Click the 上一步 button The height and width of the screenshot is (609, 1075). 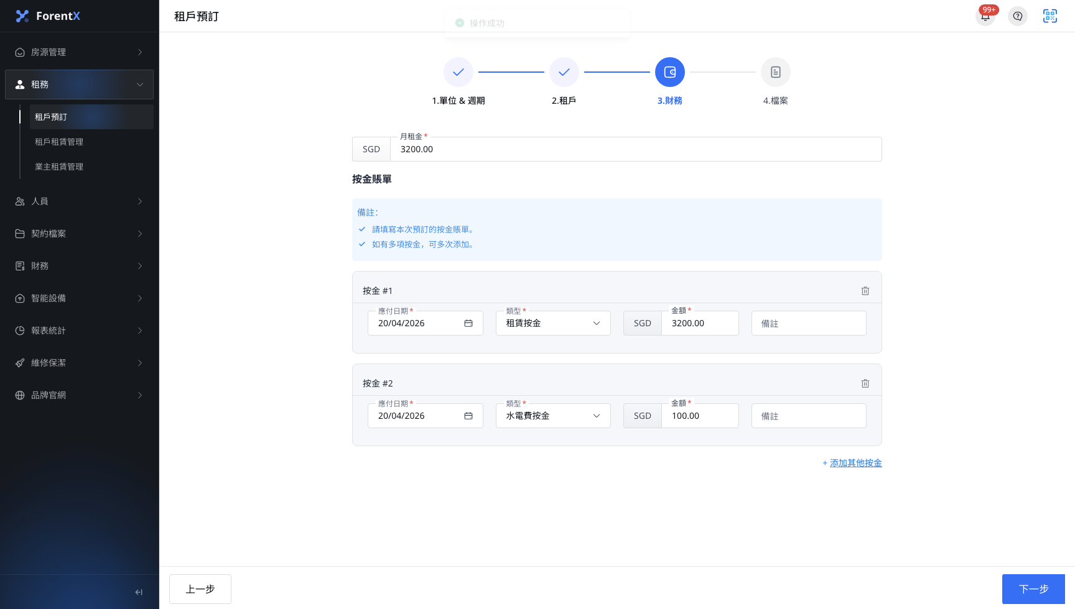pos(200,589)
